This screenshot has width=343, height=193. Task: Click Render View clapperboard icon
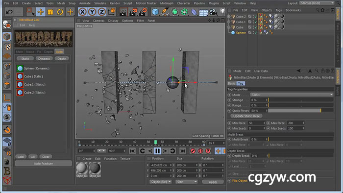[x=123, y=12]
